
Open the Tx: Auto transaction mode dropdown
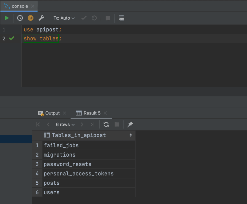tap(64, 18)
